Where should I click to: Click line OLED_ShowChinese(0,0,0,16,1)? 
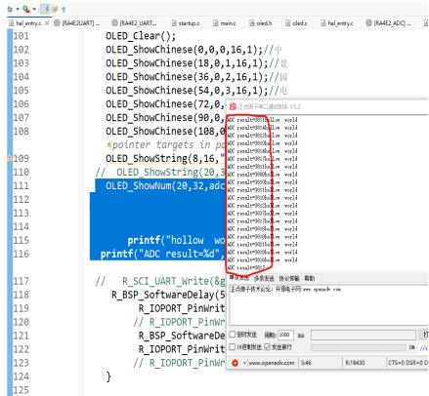[x=184, y=50]
